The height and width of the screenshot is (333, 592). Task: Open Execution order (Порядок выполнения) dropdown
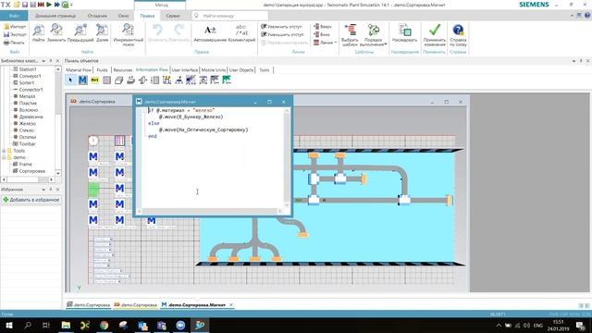374,35
